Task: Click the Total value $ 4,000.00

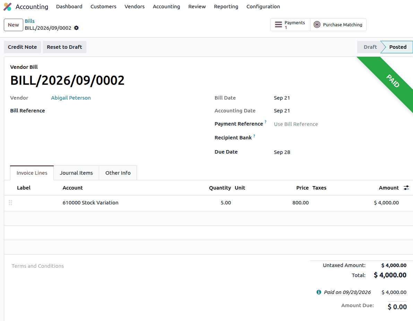Action: pyautogui.click(x=390, y=275)
